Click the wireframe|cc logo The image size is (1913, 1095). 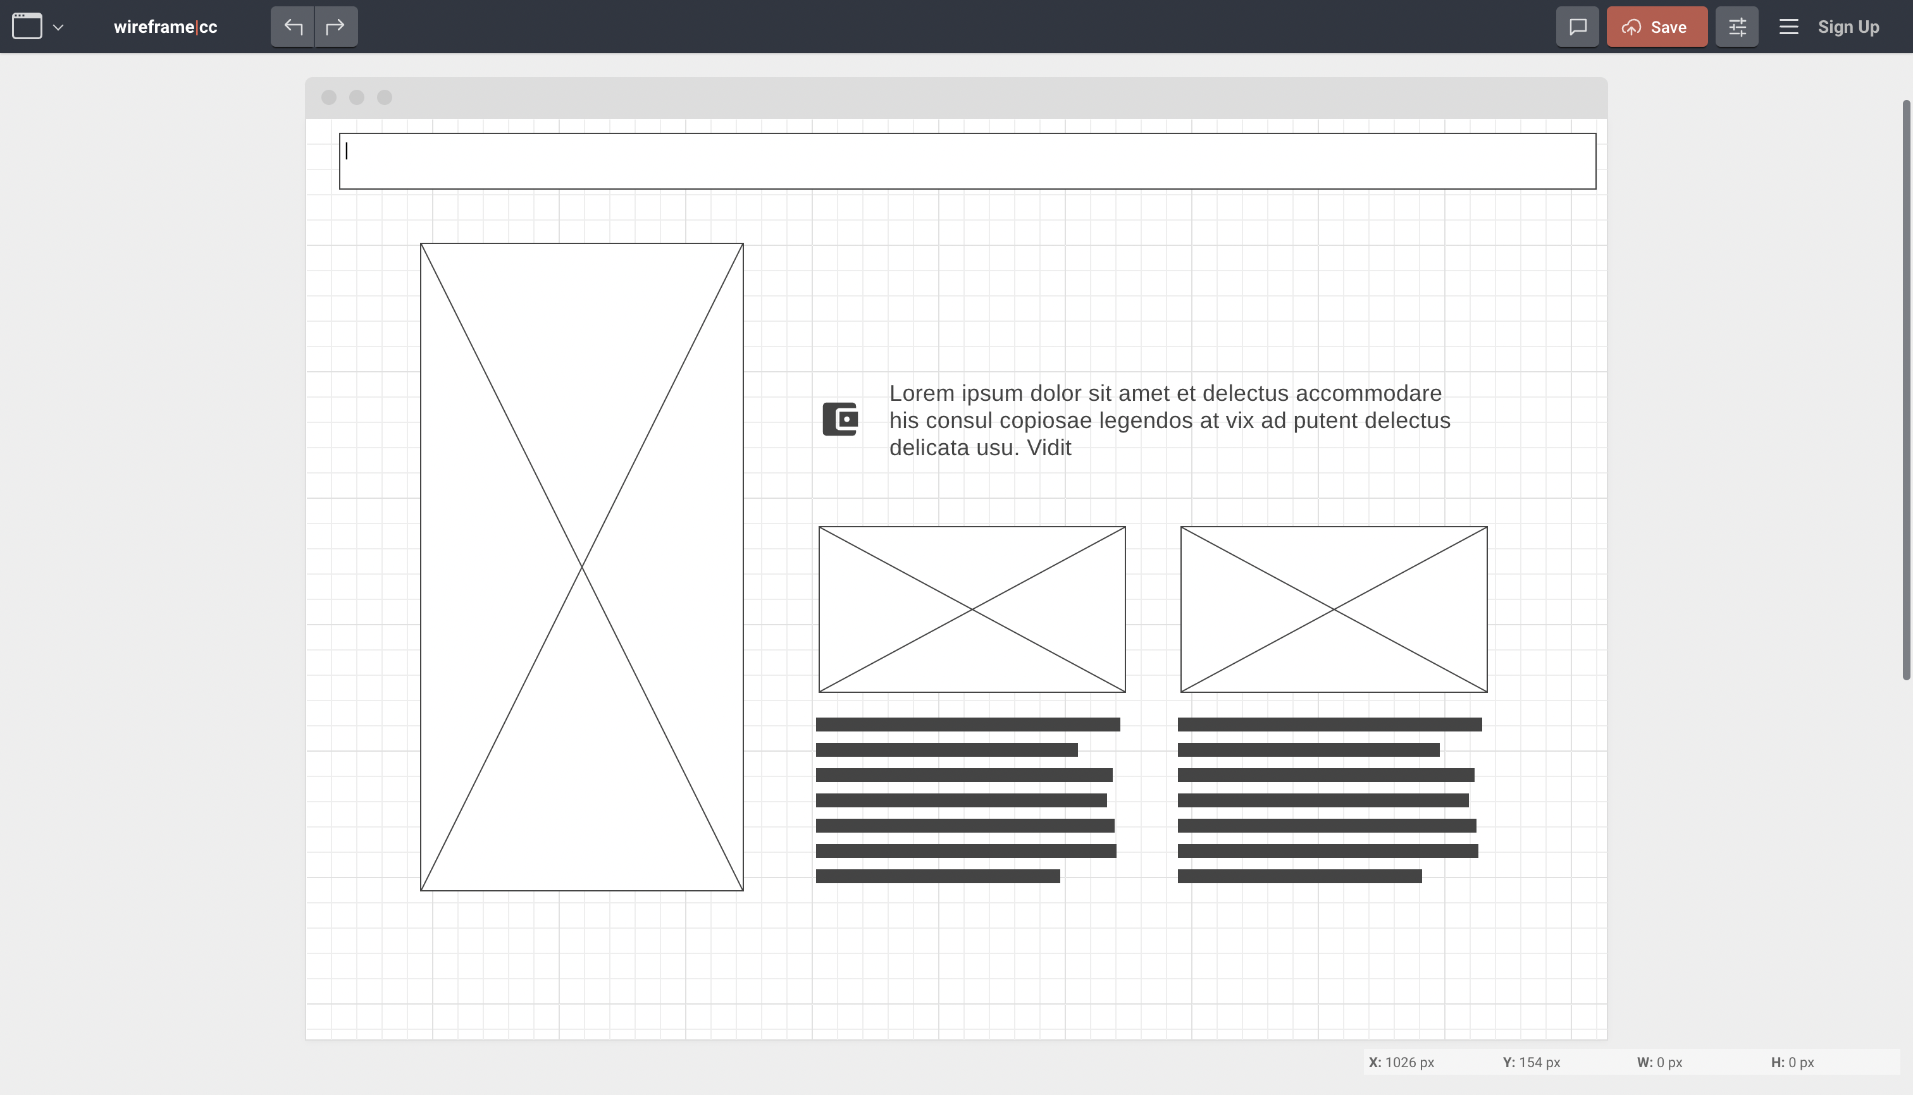pos(166,27)
